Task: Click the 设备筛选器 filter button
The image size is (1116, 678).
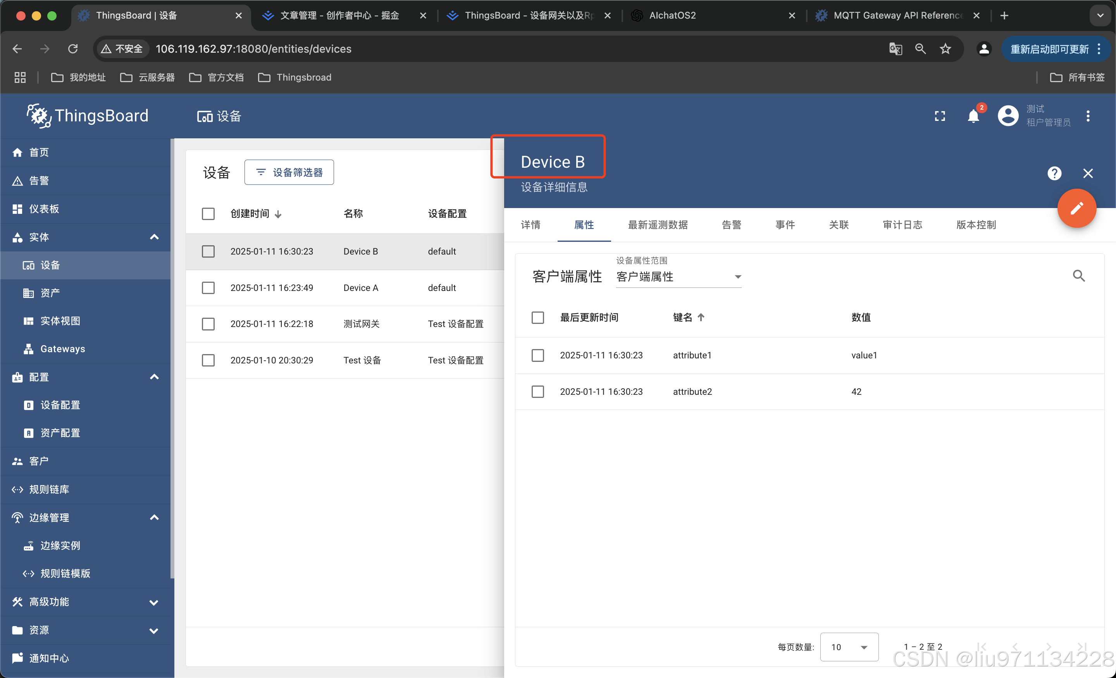Action: tap(289, 172)
